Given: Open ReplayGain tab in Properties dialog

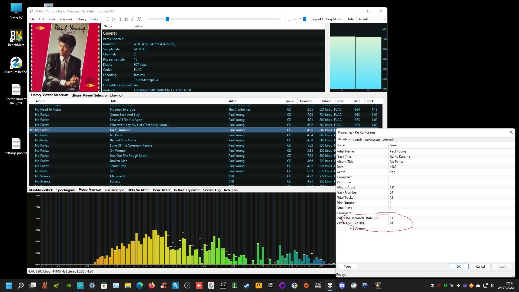Looking at the screenshot, I should pyautogui.click(x=372, y=140).
